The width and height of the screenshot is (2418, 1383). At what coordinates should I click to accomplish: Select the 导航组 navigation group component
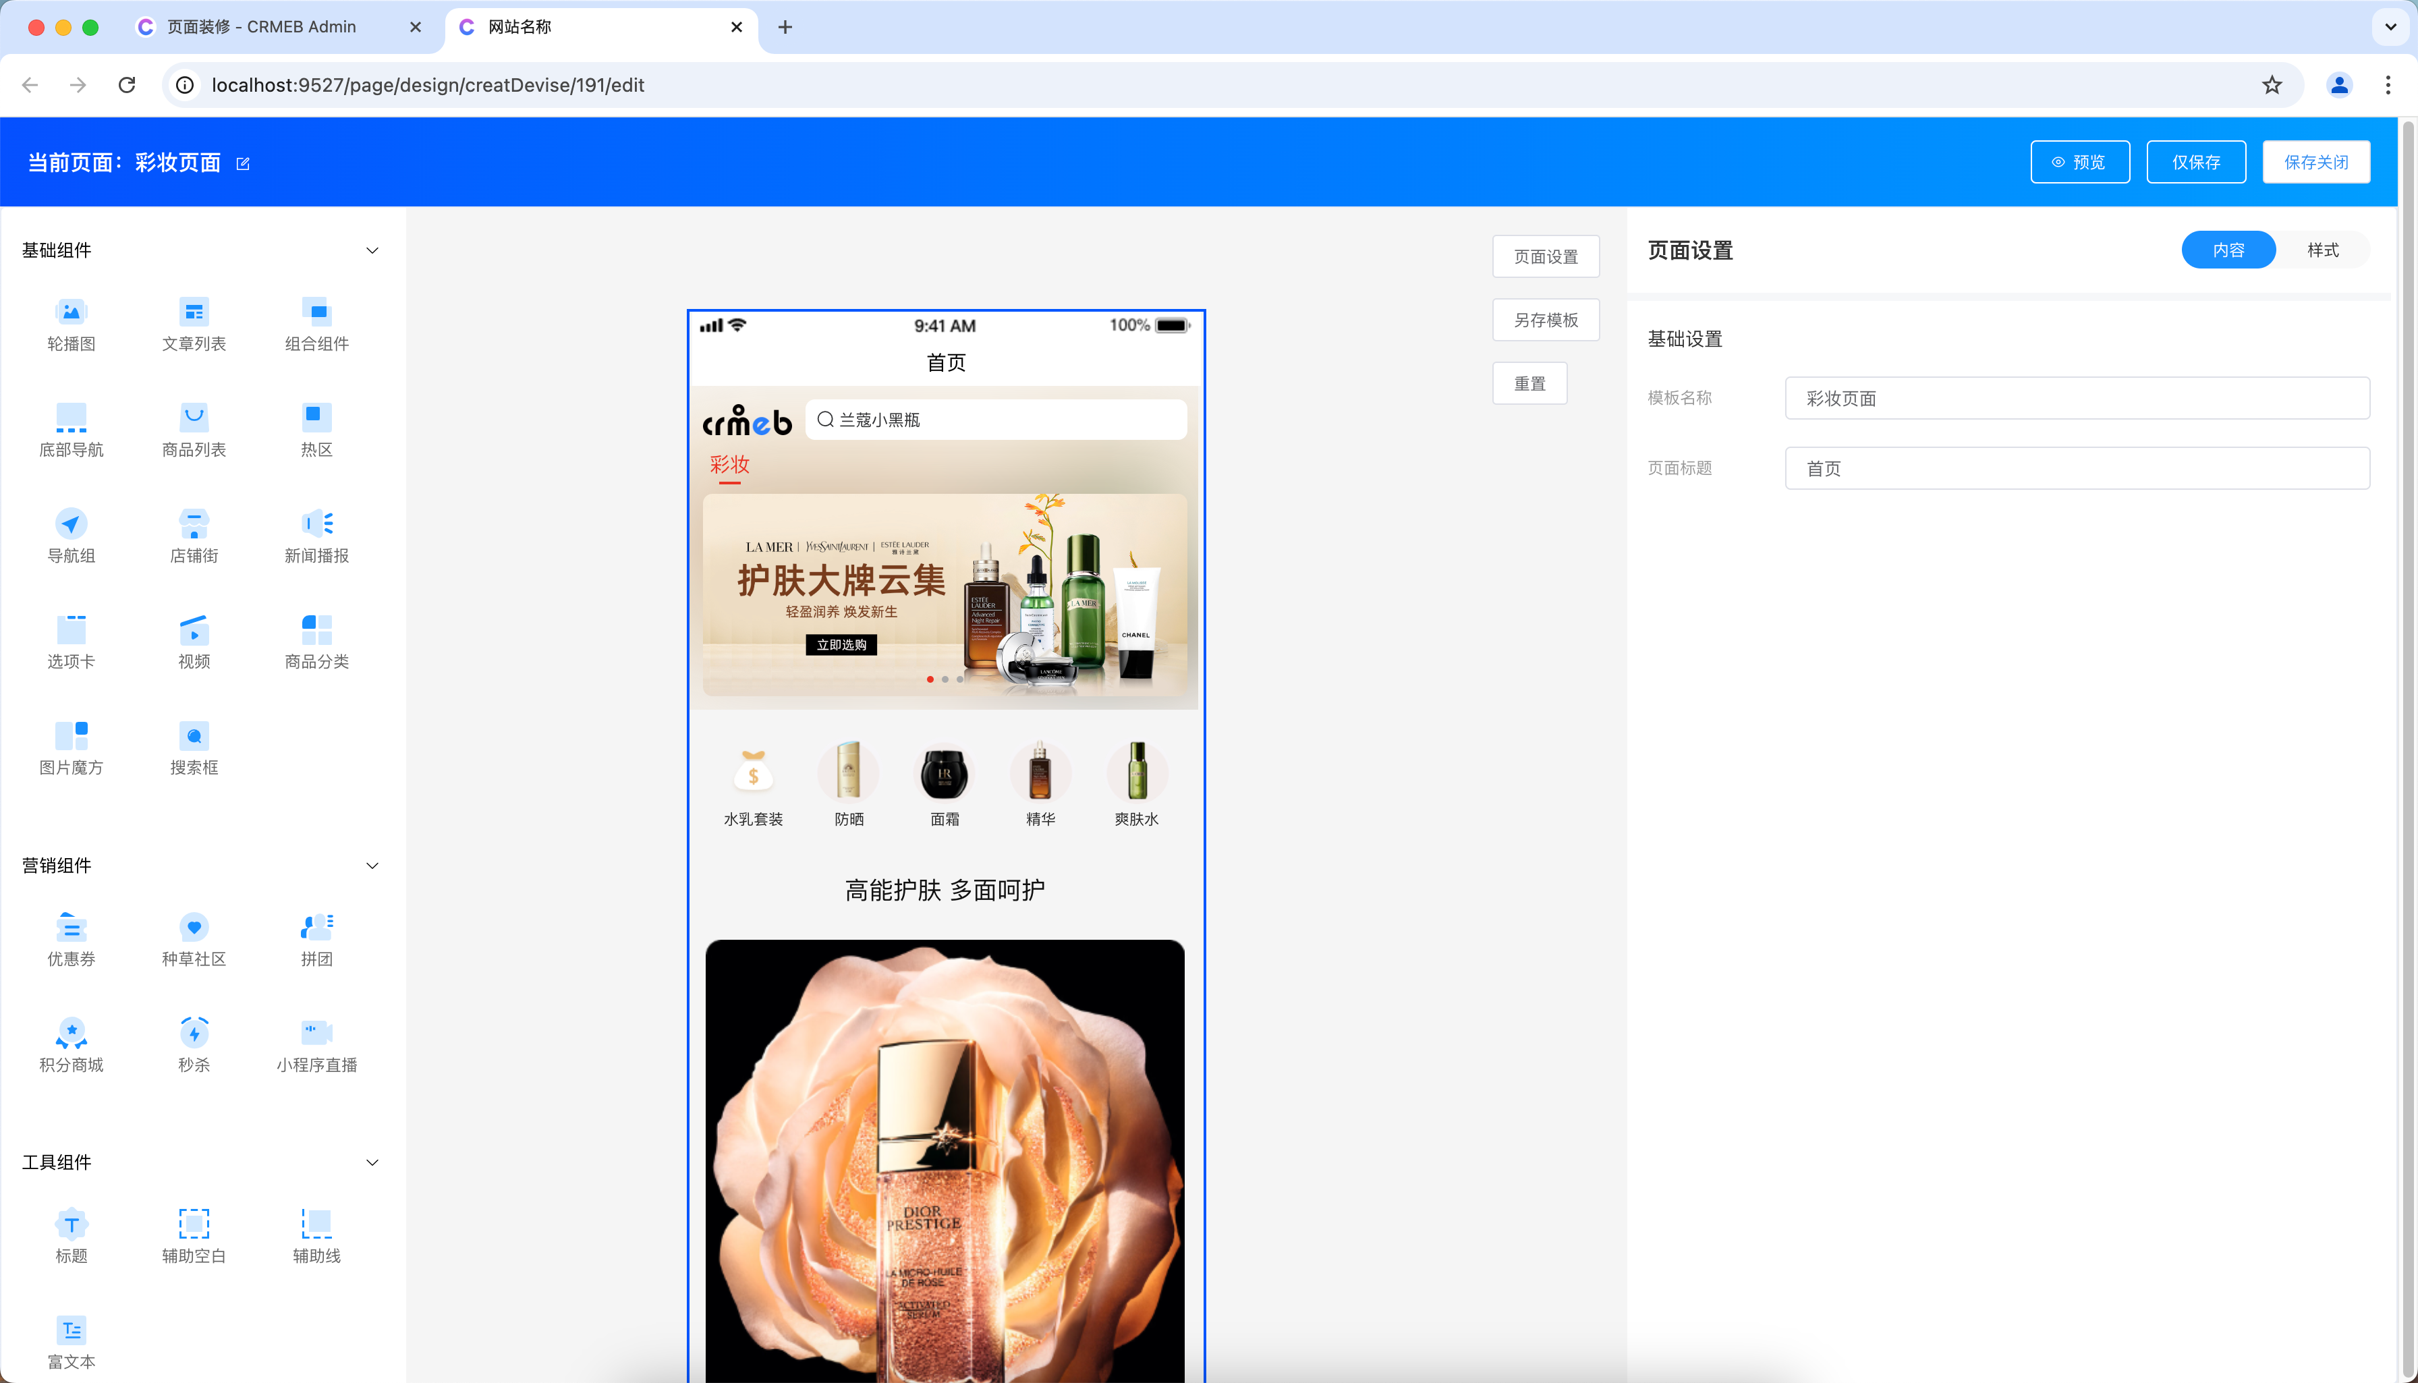pyautogui.click(x=72, y=537)
